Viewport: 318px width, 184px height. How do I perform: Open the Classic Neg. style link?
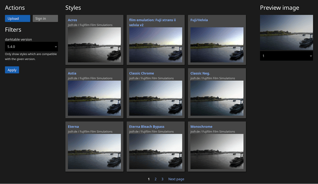pyautogui.click(x=200, y=73)
